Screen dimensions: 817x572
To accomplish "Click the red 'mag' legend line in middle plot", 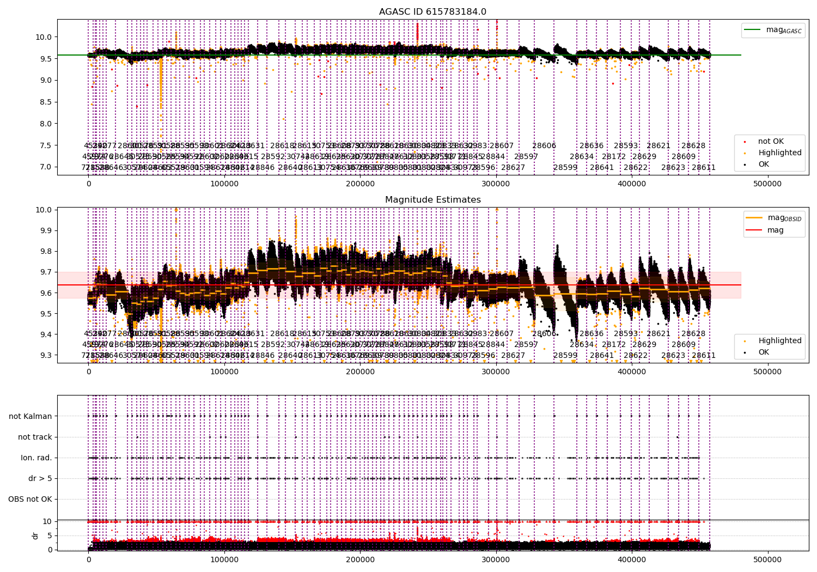I will click(754, 230).
